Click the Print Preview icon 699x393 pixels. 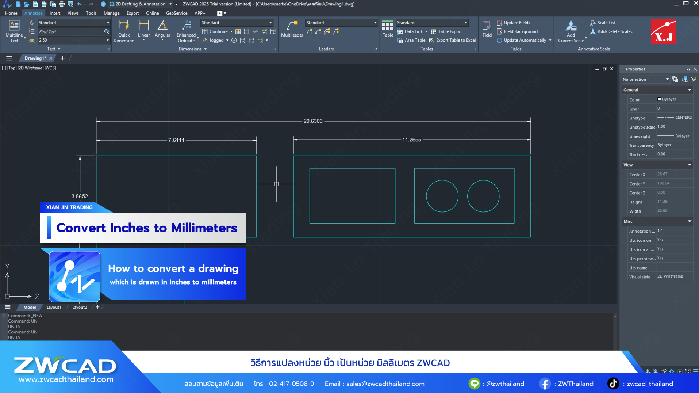click(x=70, y=4)
